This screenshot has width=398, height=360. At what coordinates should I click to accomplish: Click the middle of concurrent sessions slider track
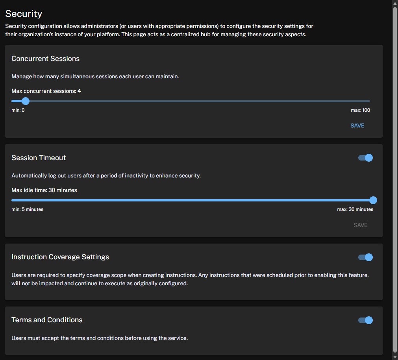click(191, 101)
